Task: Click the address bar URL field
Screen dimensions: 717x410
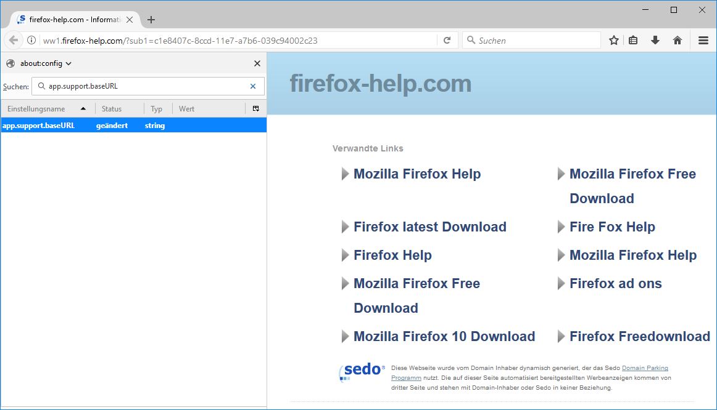Action: [x=238, y=41]
